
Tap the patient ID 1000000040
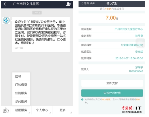pos(136,71)
